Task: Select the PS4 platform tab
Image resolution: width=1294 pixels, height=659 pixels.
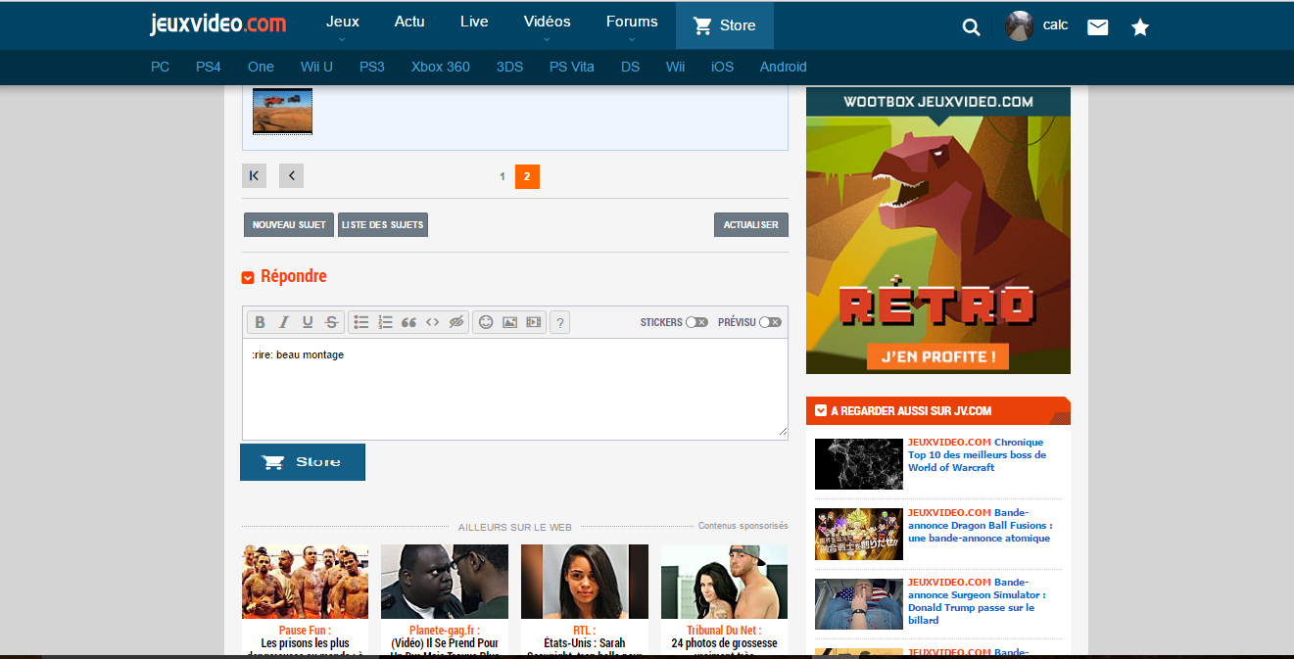Action: (209, 67)
